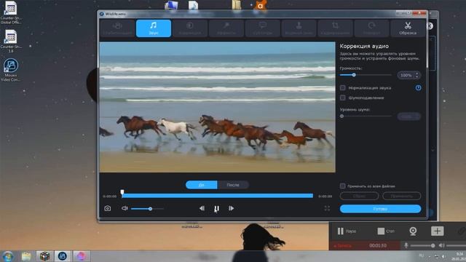Open the Эффекты (effects) tab with wand icon
Screen dimensions: 466x262
(226, 28)
